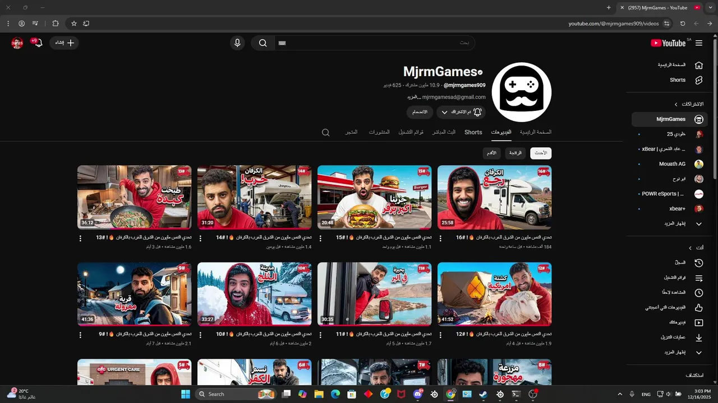Click the magnifier search button in header

[x=263, y=43]
